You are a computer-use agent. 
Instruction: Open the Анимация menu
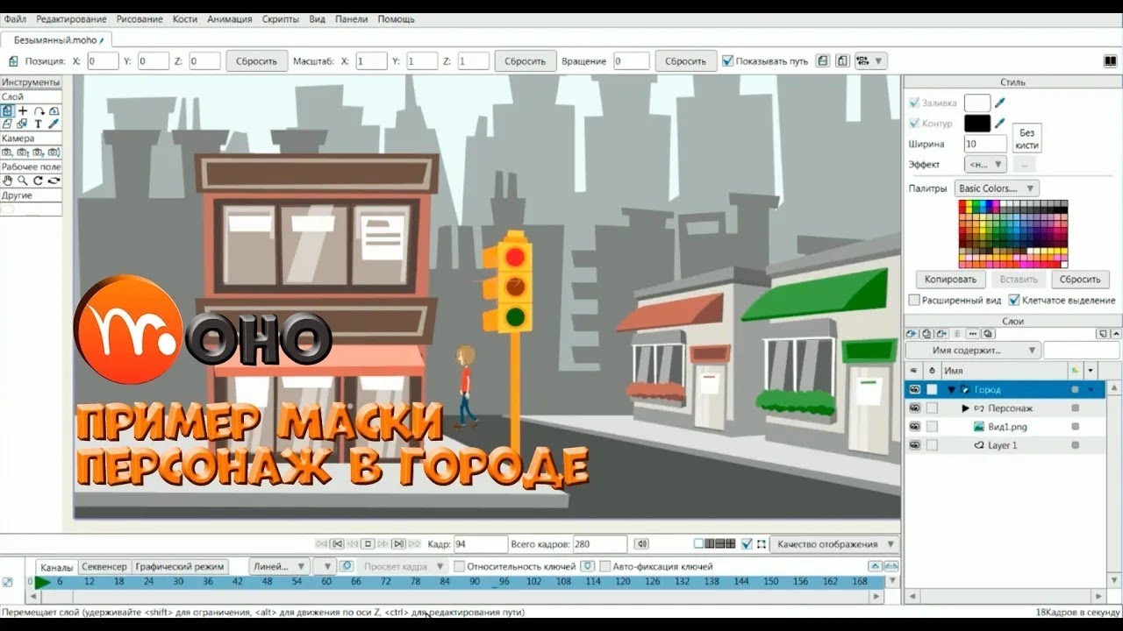(x=230, y=19)
